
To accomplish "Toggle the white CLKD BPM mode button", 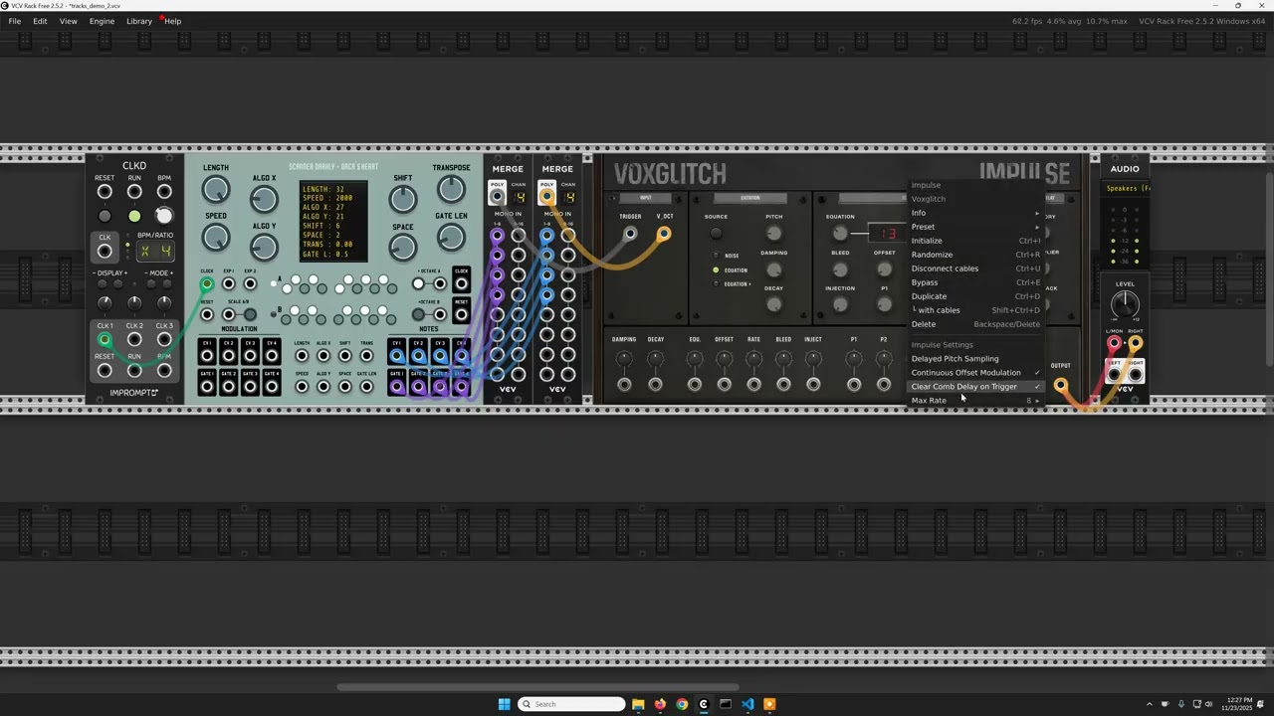I will pos(164,216).
